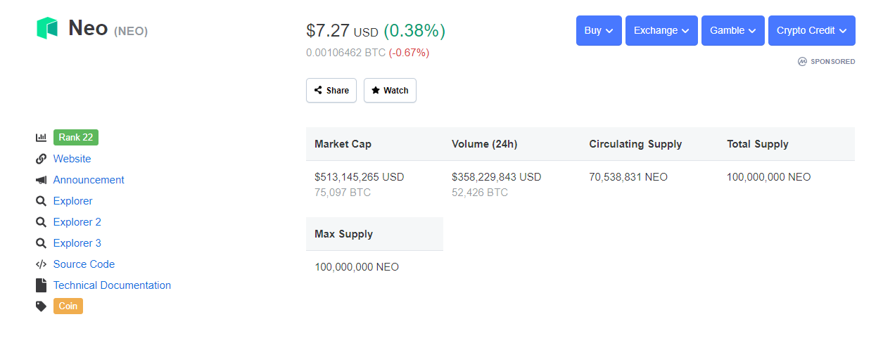Open the Explorer 3 link
This screenshot has height=350, width=883.
[x=77, y=243]
